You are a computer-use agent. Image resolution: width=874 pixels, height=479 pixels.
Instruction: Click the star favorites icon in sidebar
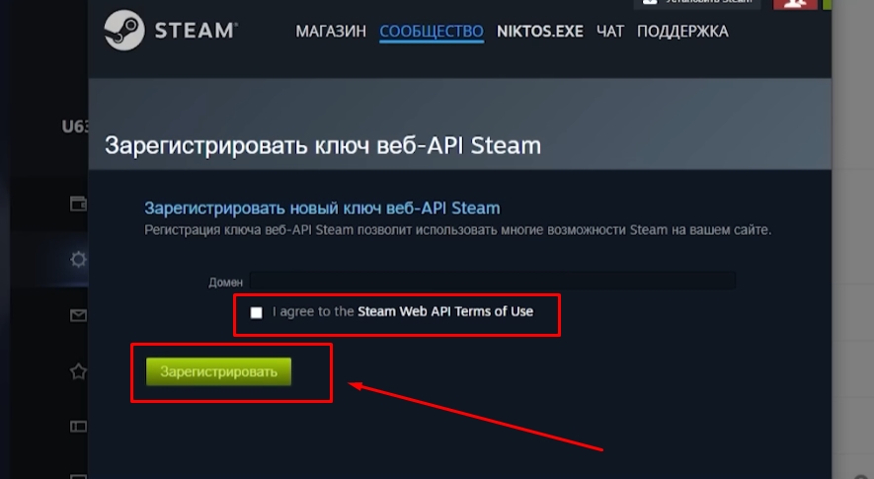(x=79, y=370)
